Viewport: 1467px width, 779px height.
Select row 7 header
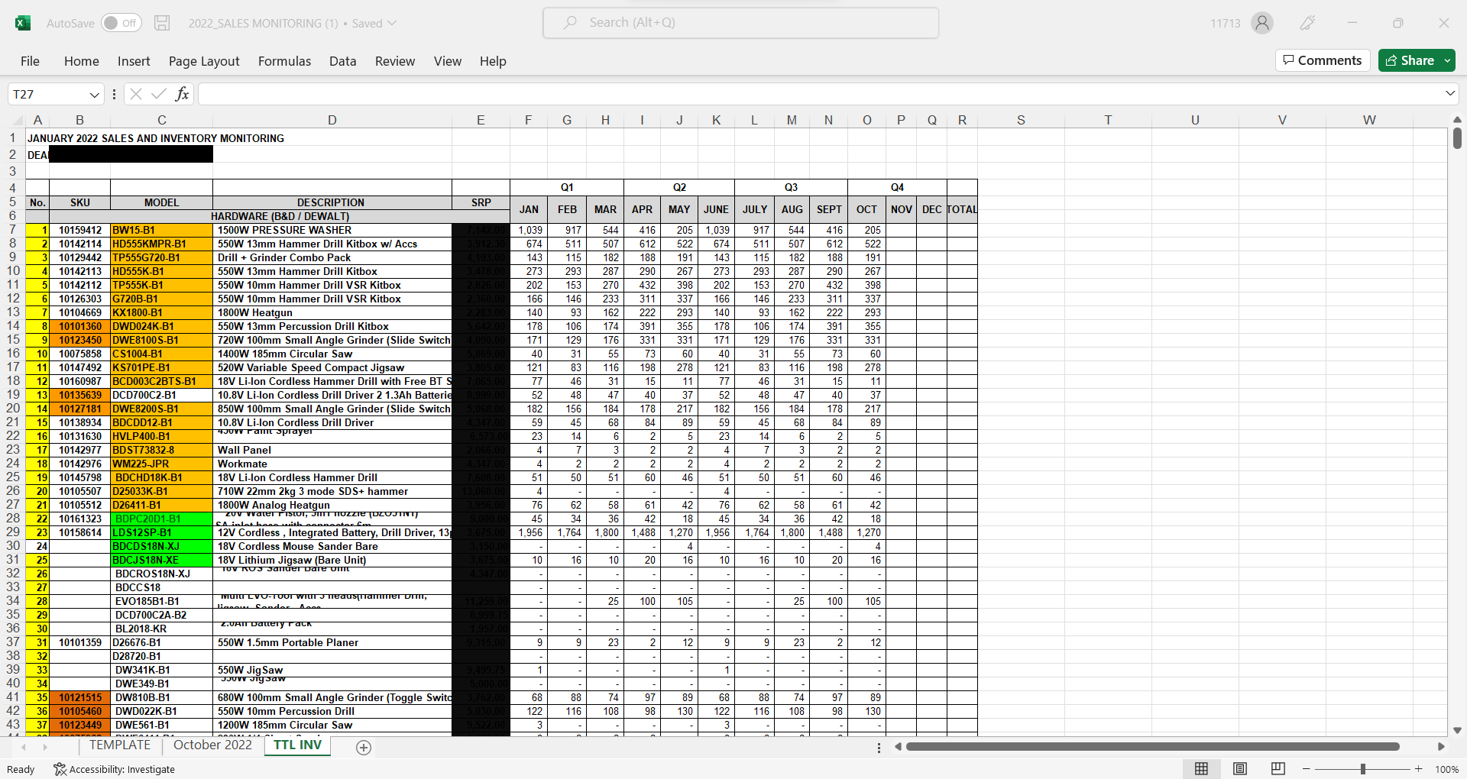coord(13,230)
